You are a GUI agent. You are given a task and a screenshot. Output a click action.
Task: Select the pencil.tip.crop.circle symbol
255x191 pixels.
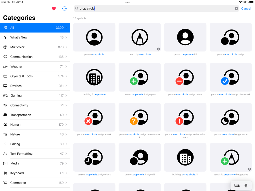pyautogui.click(x=139, y=37)
